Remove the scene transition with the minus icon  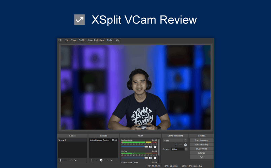point(180,145)
